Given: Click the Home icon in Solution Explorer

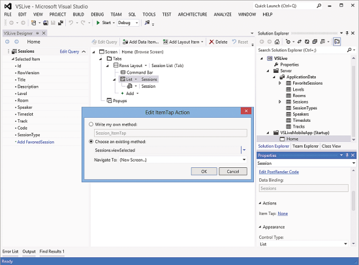Looking at the screenshot, I should (277, 42).
